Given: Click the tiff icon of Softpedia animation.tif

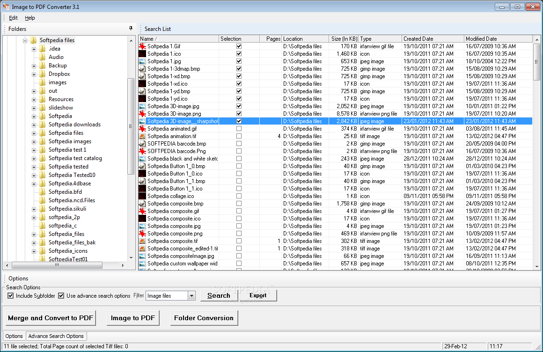Looking at the screenshot, I should point(142,136).
